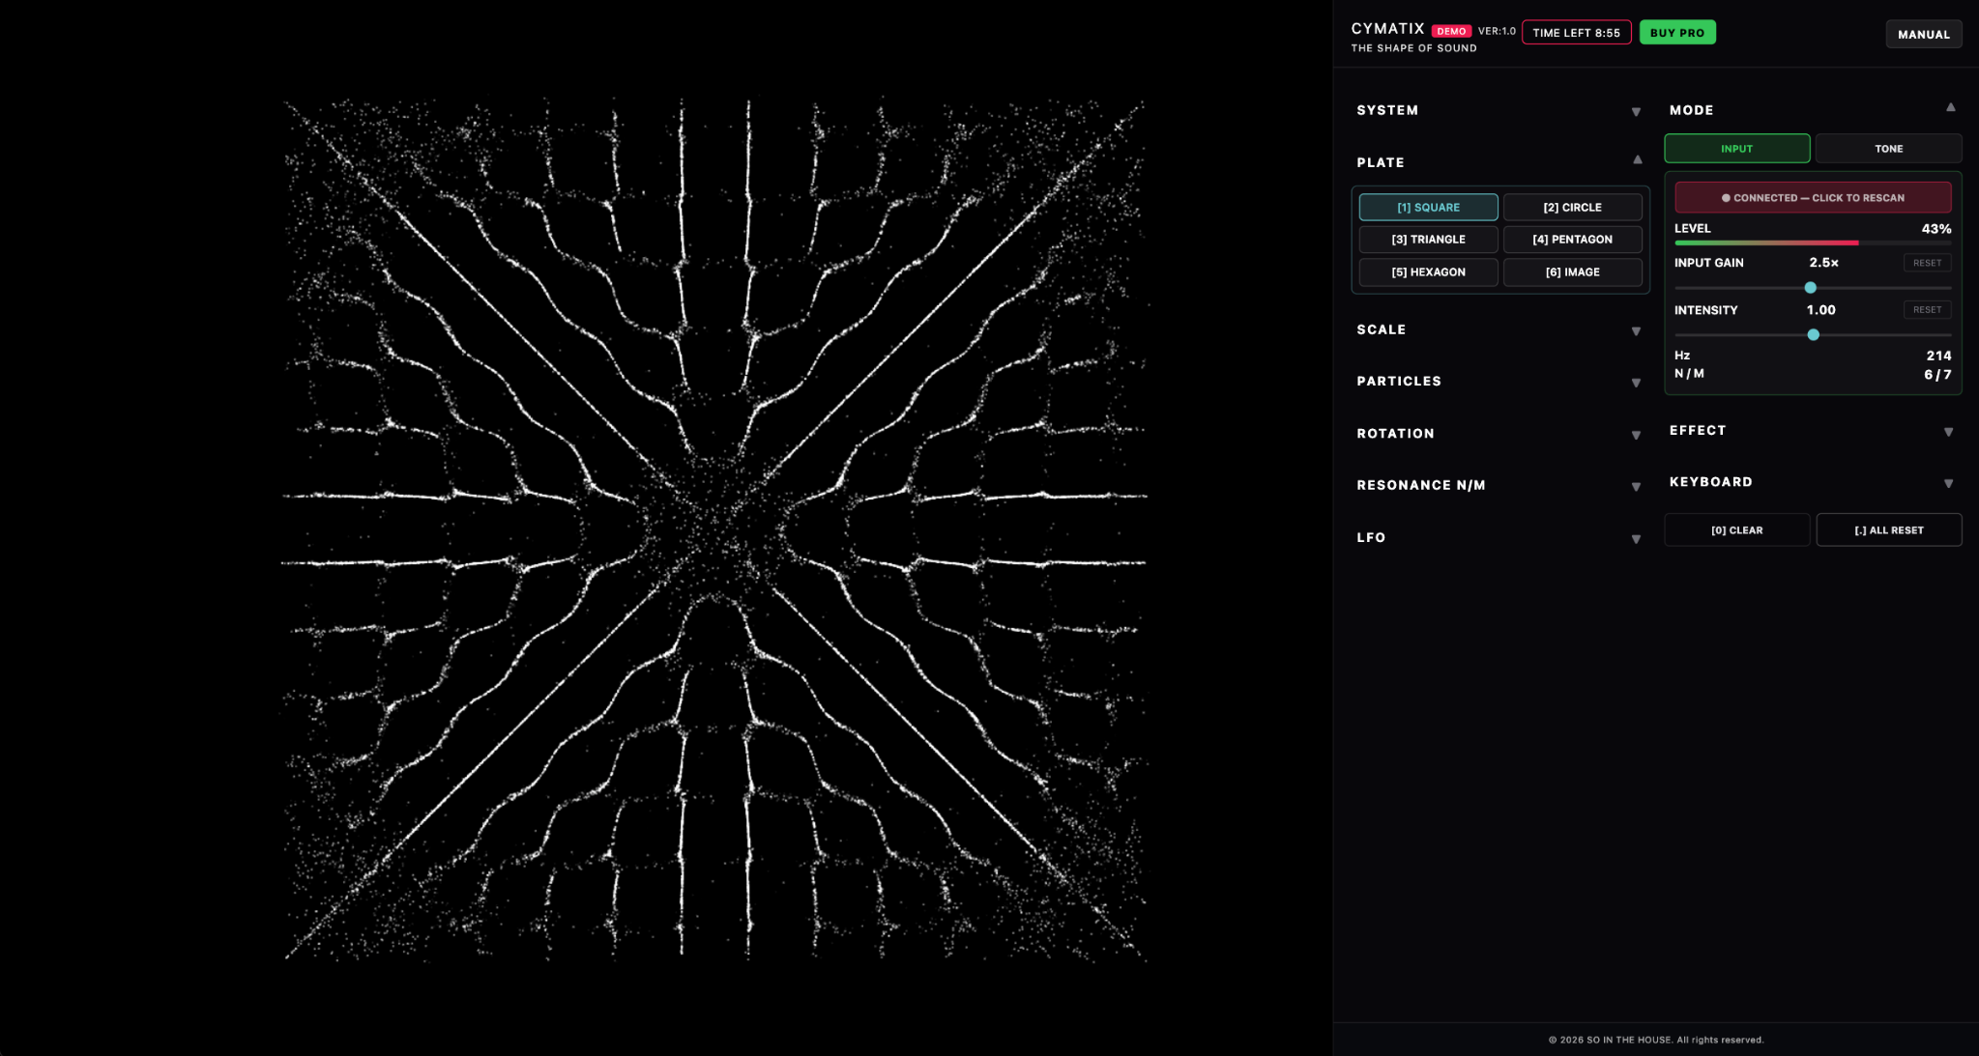Click the VER:1.0 label
Screen dimensions: 1979x1056
[1497, 31]
